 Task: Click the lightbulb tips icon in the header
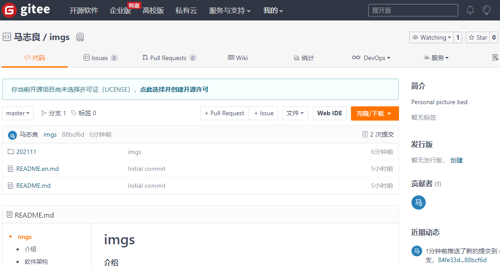pyautogui.click(x=486, y=10)
